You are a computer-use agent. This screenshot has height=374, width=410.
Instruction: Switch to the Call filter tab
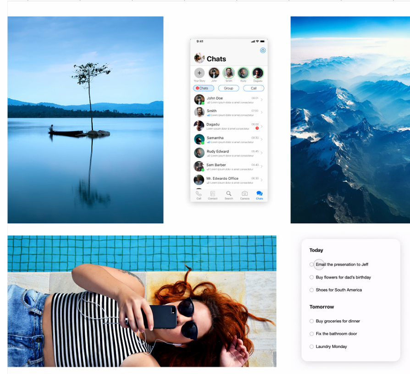point(254,88)
